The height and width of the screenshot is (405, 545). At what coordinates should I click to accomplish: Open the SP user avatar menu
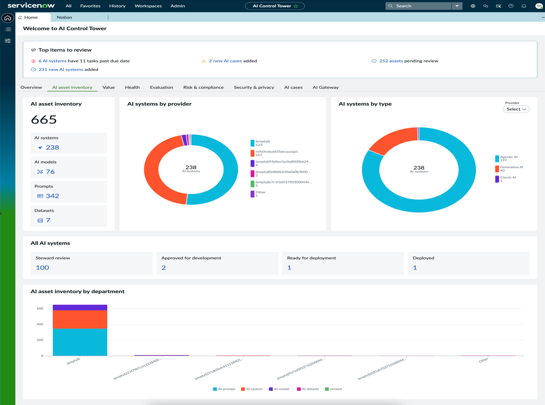click(x=539, y=6)
